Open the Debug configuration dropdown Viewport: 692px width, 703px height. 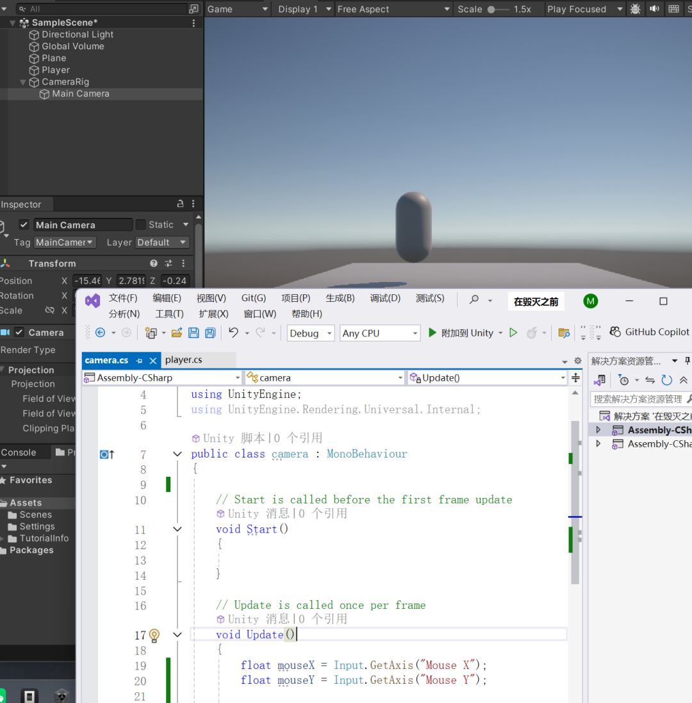(x=311, y=333)
